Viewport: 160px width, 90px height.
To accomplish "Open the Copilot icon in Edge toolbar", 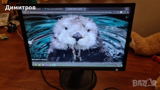I will pos(127,12).
